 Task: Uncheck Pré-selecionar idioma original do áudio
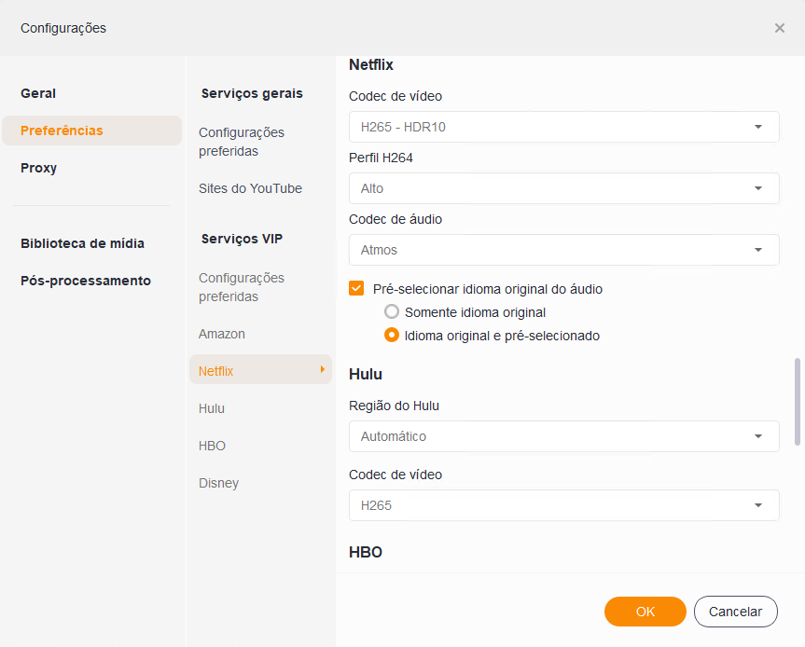[356, 289]
